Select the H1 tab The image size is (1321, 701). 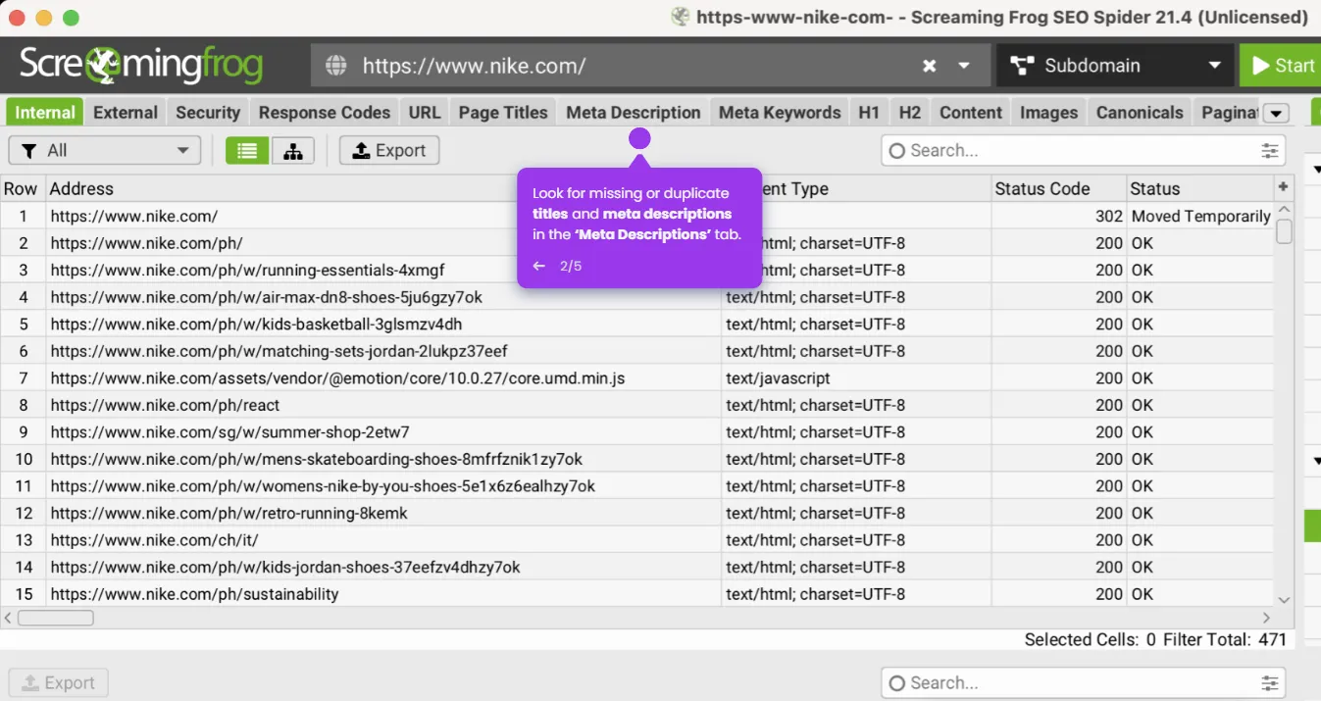869,112
